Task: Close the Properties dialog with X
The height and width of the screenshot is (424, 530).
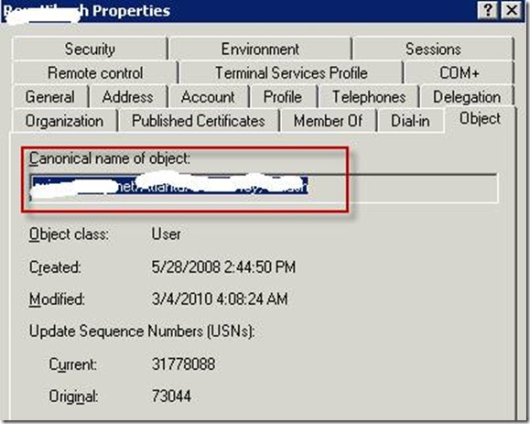Action: [x=512, y=11]
